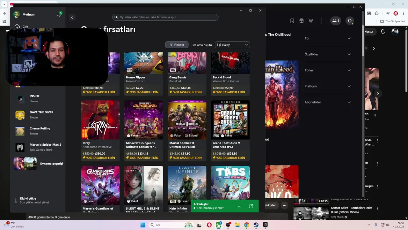This screenshot has width=408, height=230.
Task: Open Chrome media controls icon
Action: click(x=388, y=13)
